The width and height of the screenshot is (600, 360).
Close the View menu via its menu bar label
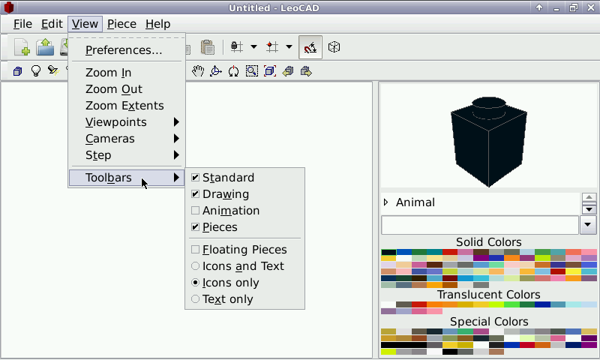click(x=85, y=24)
